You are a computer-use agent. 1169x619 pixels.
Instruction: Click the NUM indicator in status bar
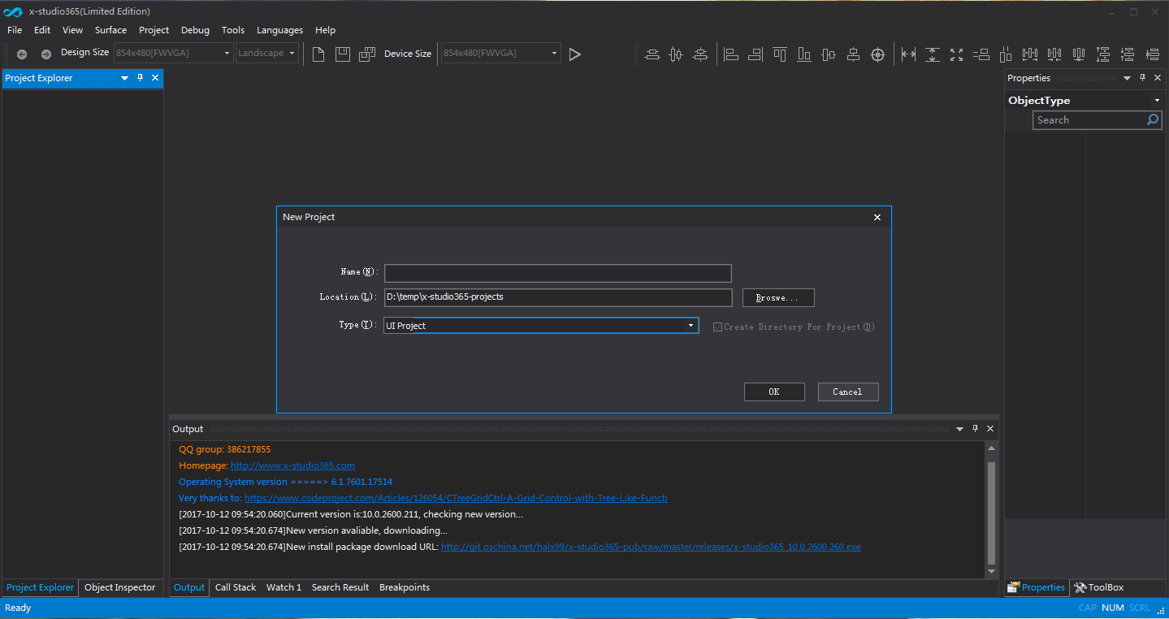point(1113,608)
